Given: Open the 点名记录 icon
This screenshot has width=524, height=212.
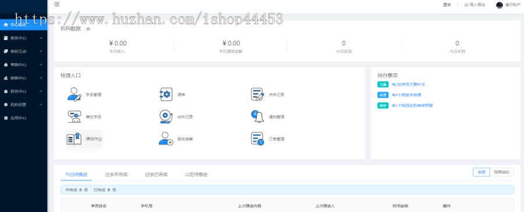Looking at the screenshot, I should pyautogui.click(x=257, y=94).
